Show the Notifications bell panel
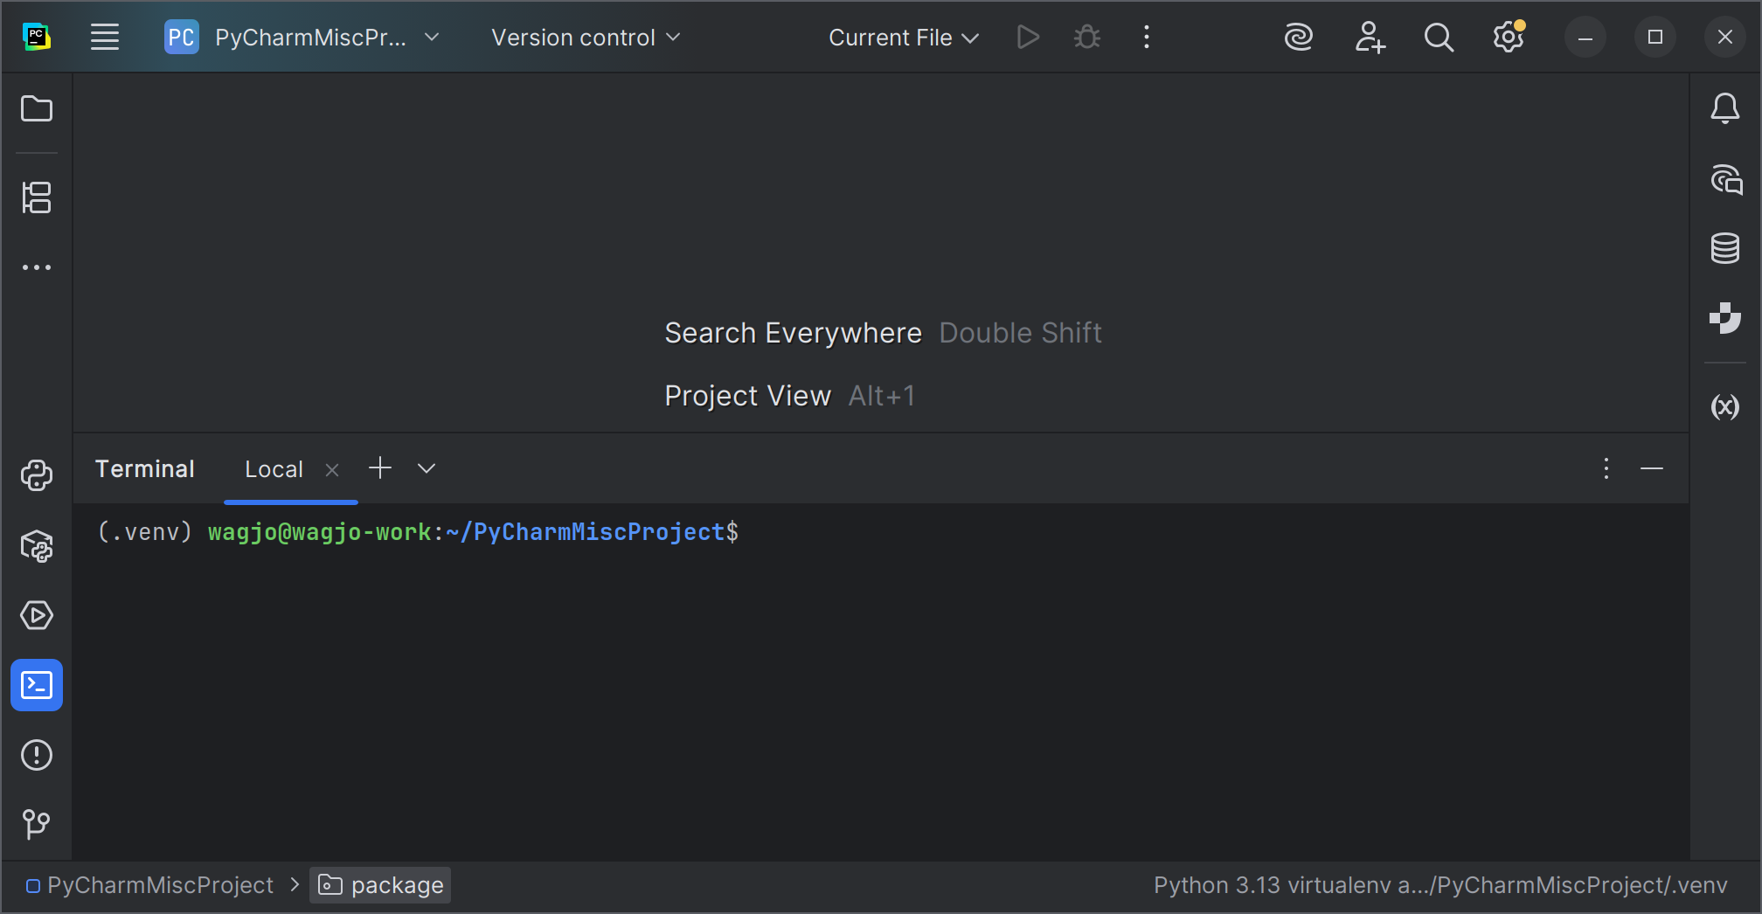 tap(1724, 109)
